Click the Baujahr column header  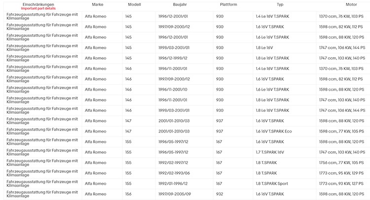click(180, 4)
